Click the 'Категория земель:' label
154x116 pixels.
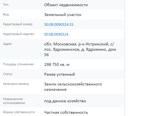point(16,84)
